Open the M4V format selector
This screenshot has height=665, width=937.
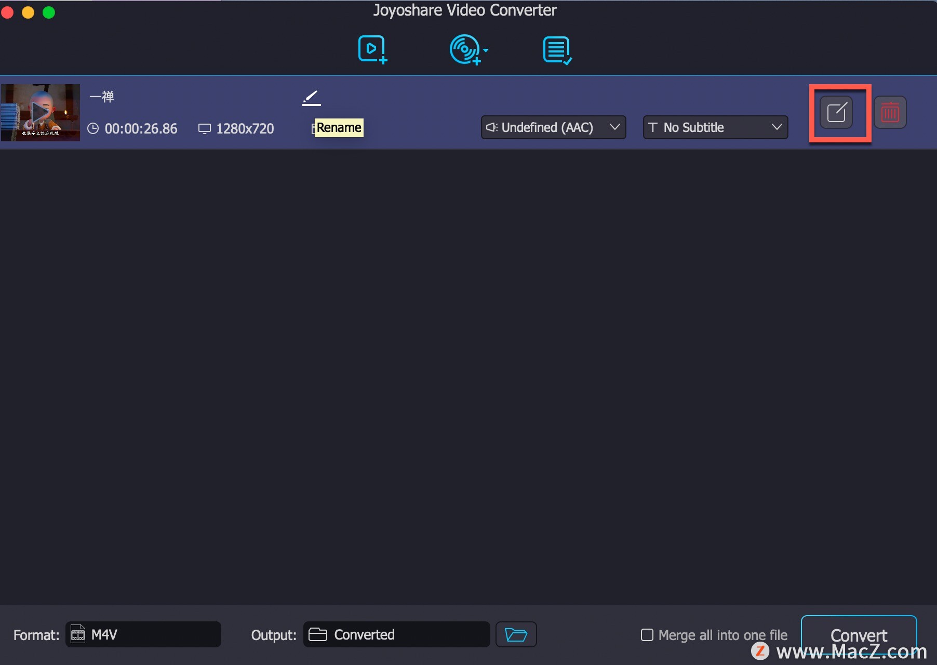pos(143,634)
